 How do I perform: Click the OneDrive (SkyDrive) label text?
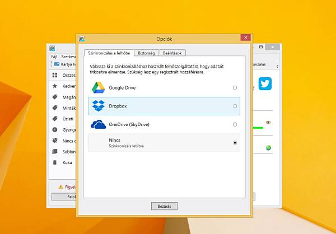click(x=129, y=124)
